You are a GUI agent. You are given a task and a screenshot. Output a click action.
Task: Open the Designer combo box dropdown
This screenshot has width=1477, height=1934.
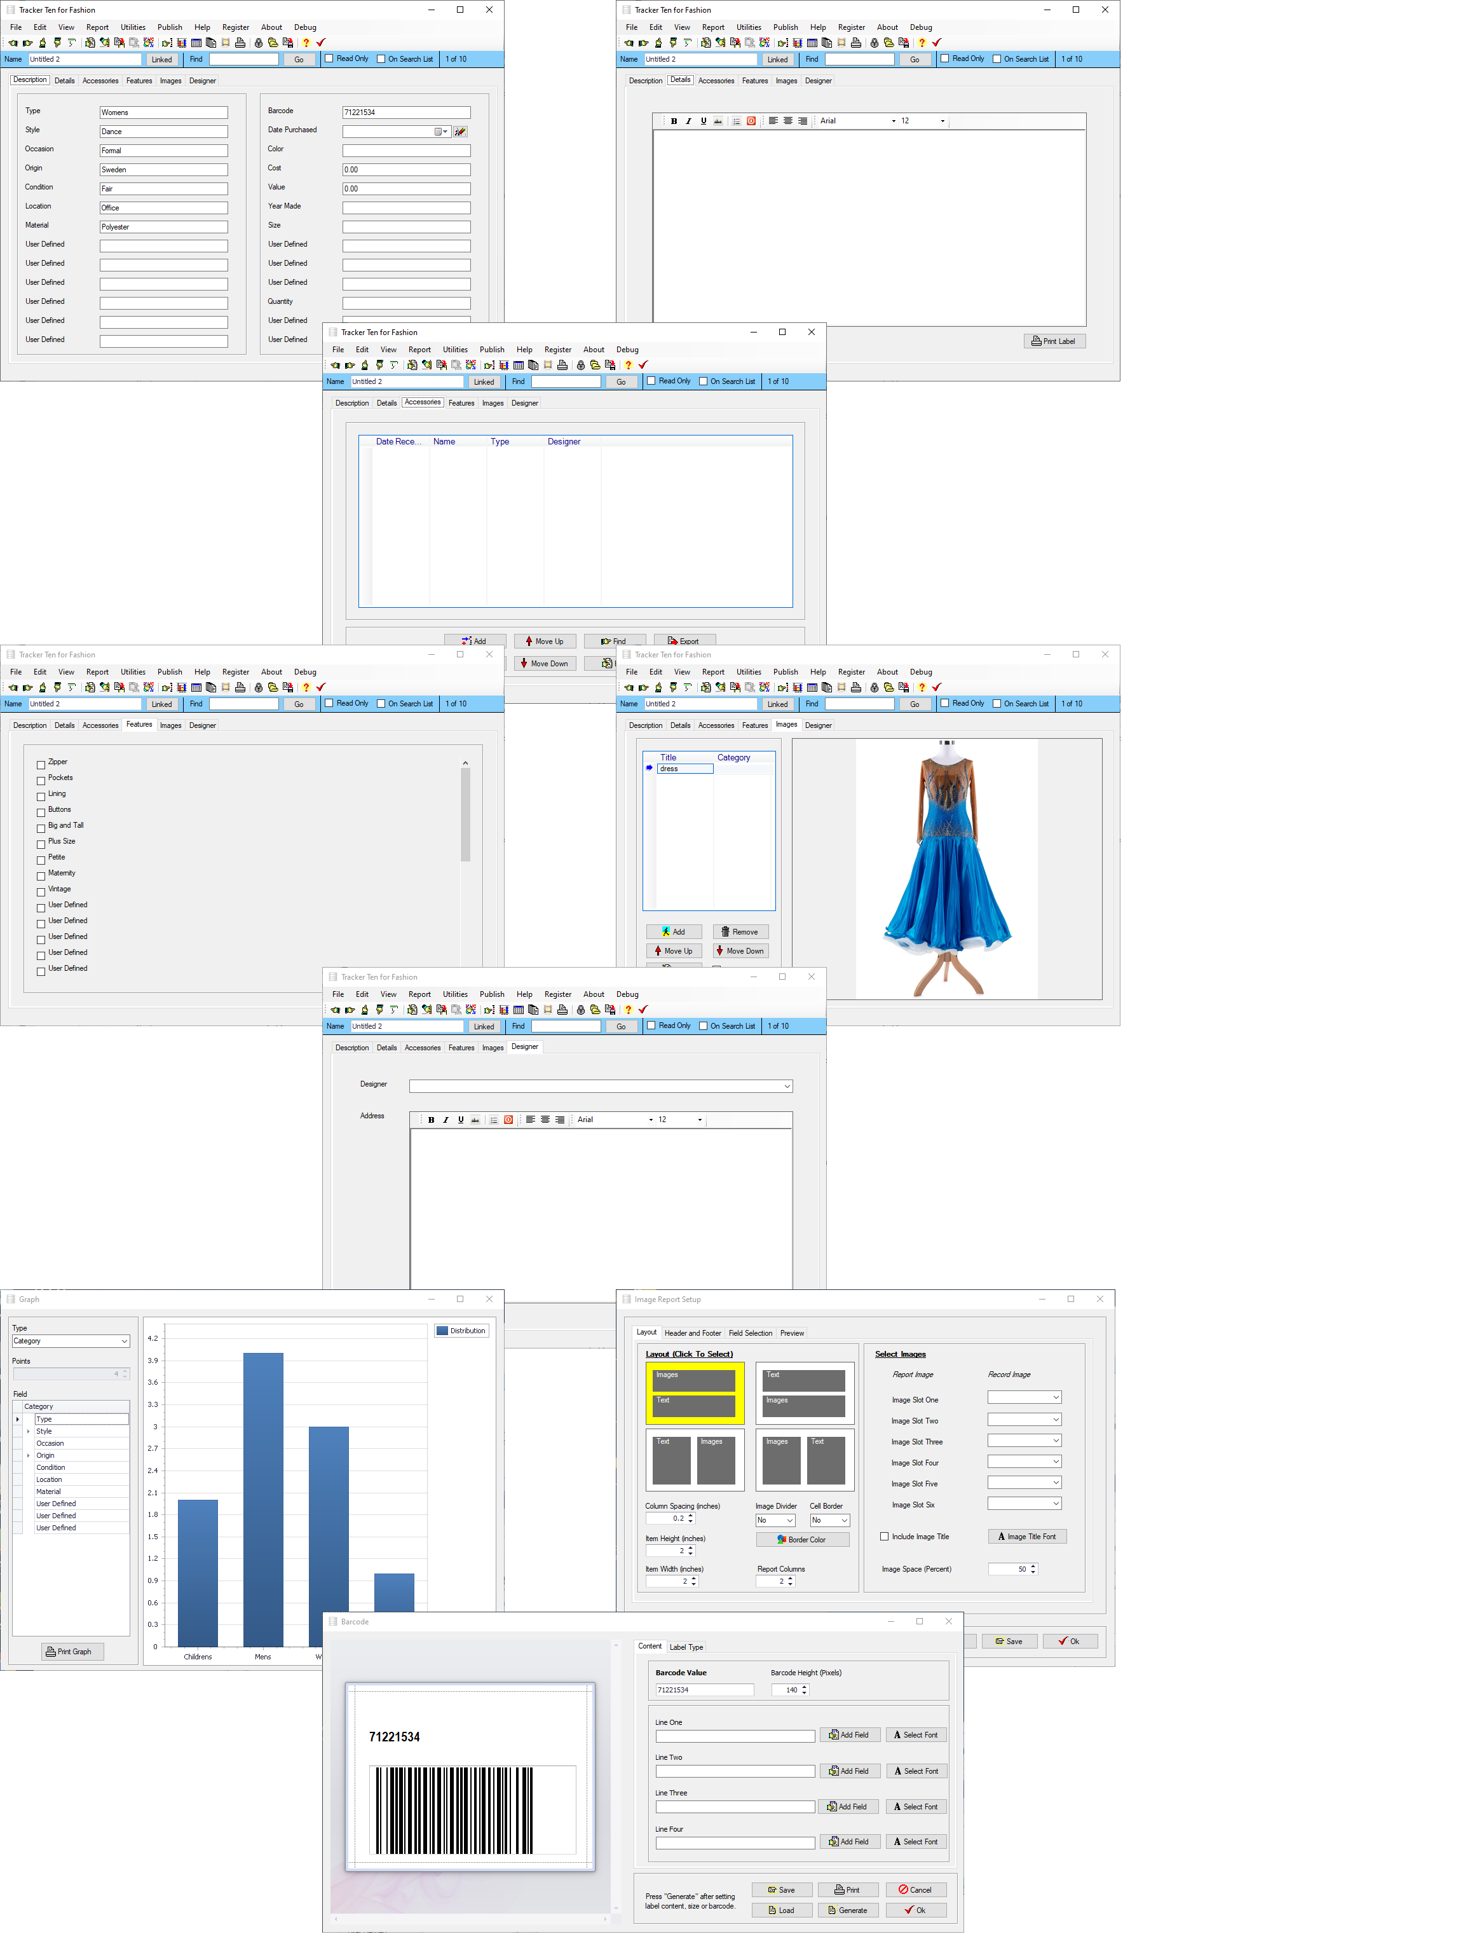coord(786,1086)
